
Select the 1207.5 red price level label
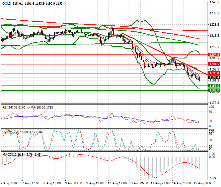coord(214,55)
